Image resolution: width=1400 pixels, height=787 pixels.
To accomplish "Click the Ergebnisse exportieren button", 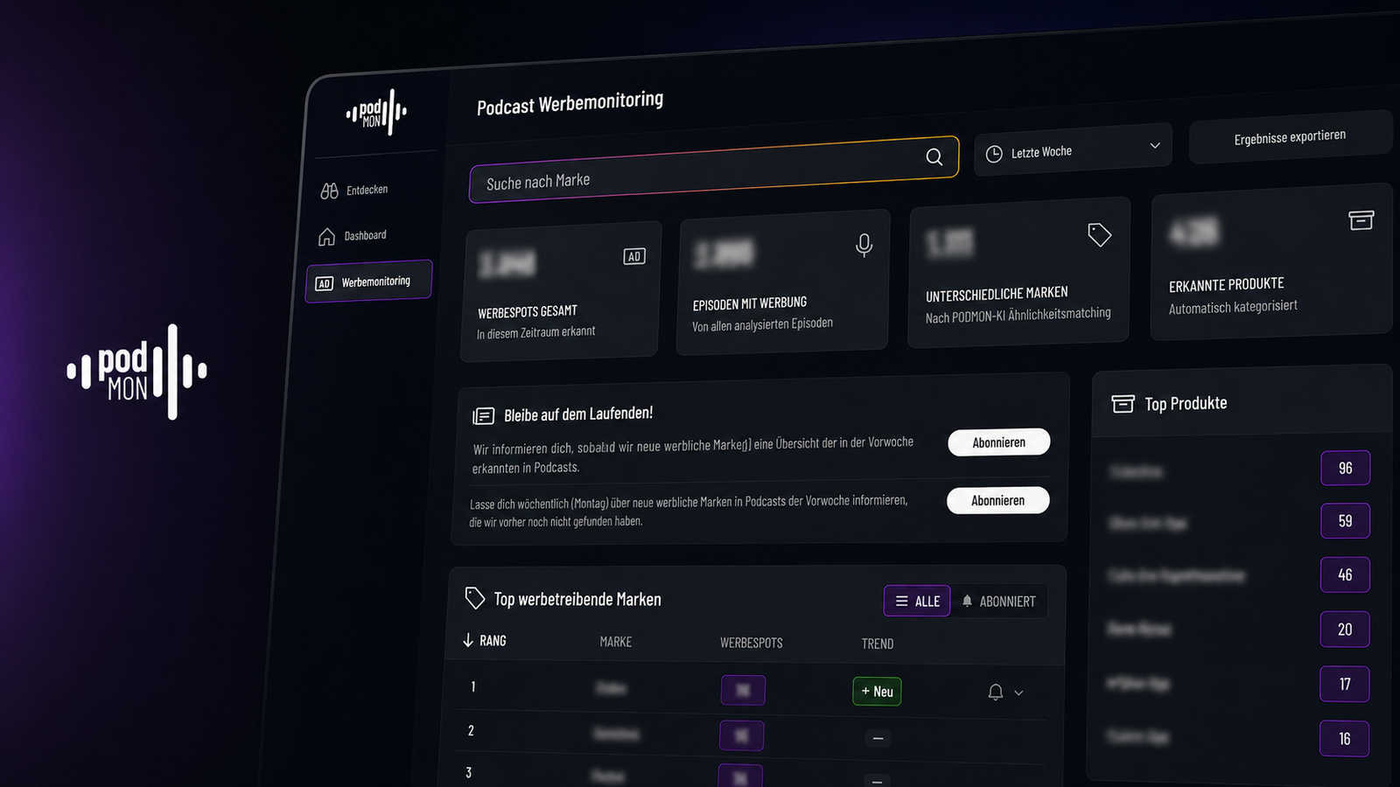I will point(1290,137).
